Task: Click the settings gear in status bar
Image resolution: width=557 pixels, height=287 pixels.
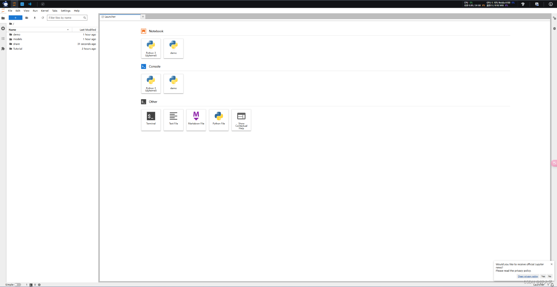Action: coord(39,285)
